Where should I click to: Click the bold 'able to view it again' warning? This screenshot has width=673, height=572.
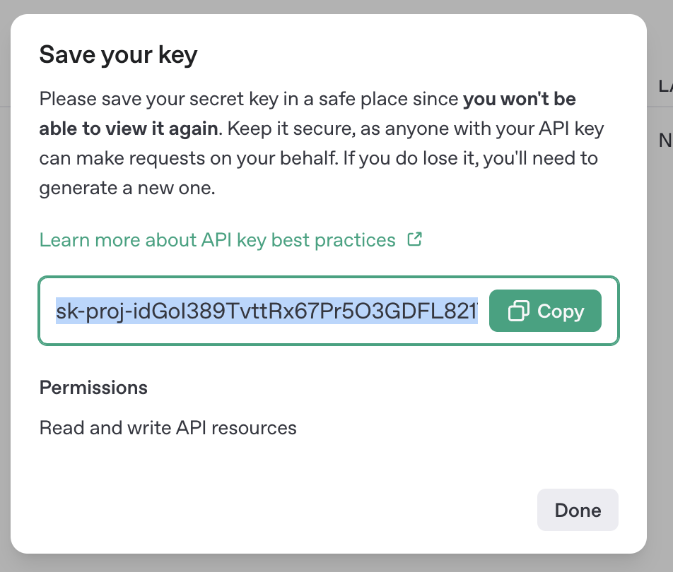pyautogui.click(x=129, y=129)
